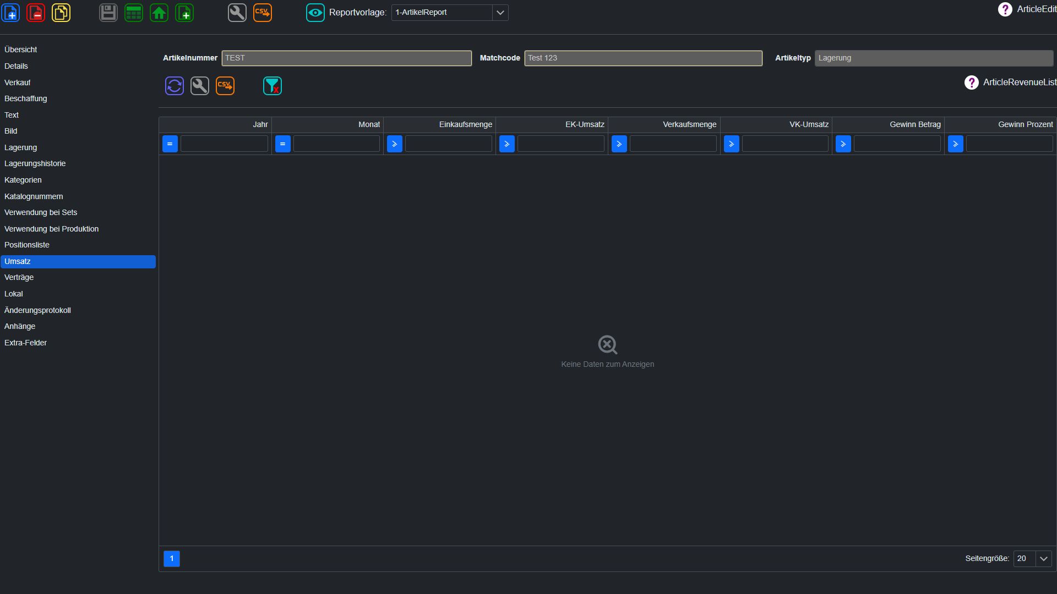
Task: Click the red delete article icon
Action: tap(36, 13)
